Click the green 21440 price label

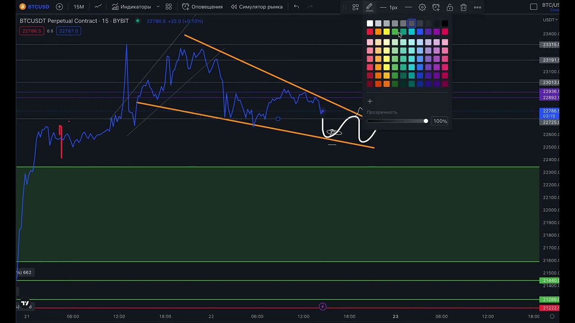[549, 280]
